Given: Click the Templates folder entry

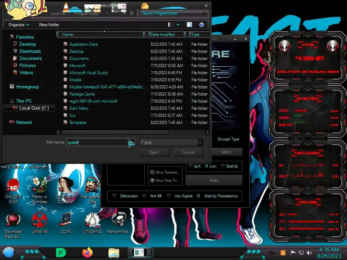Looking at the screenshot, I should 78,123.
